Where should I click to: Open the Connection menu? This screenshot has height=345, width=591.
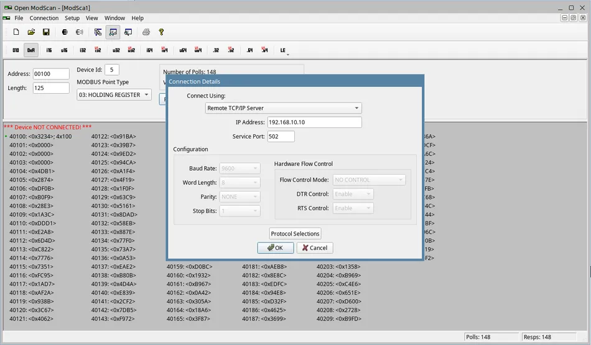(44, 18)
